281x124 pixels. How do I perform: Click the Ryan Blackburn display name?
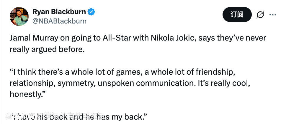59,12
